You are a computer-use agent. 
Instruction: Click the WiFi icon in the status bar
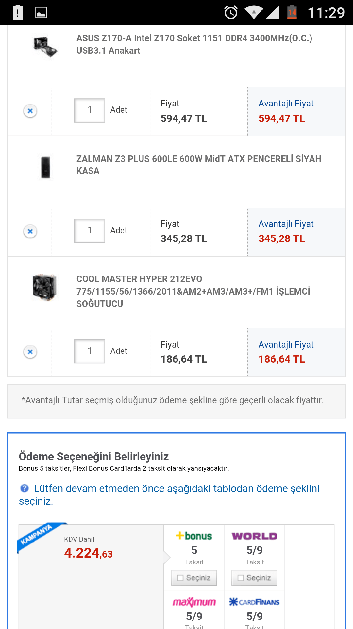(x=253, y=13)
